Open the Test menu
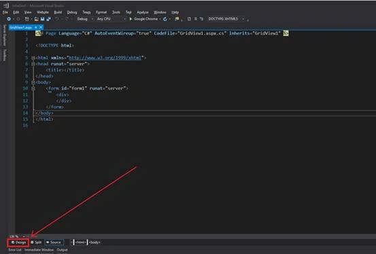Viewport: 376px width, 254px height. tap(129, 12)
